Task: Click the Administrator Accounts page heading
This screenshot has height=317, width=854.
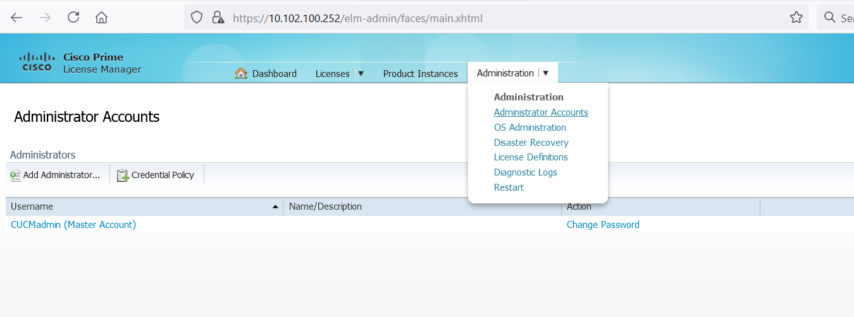Action: click(87, 117)
